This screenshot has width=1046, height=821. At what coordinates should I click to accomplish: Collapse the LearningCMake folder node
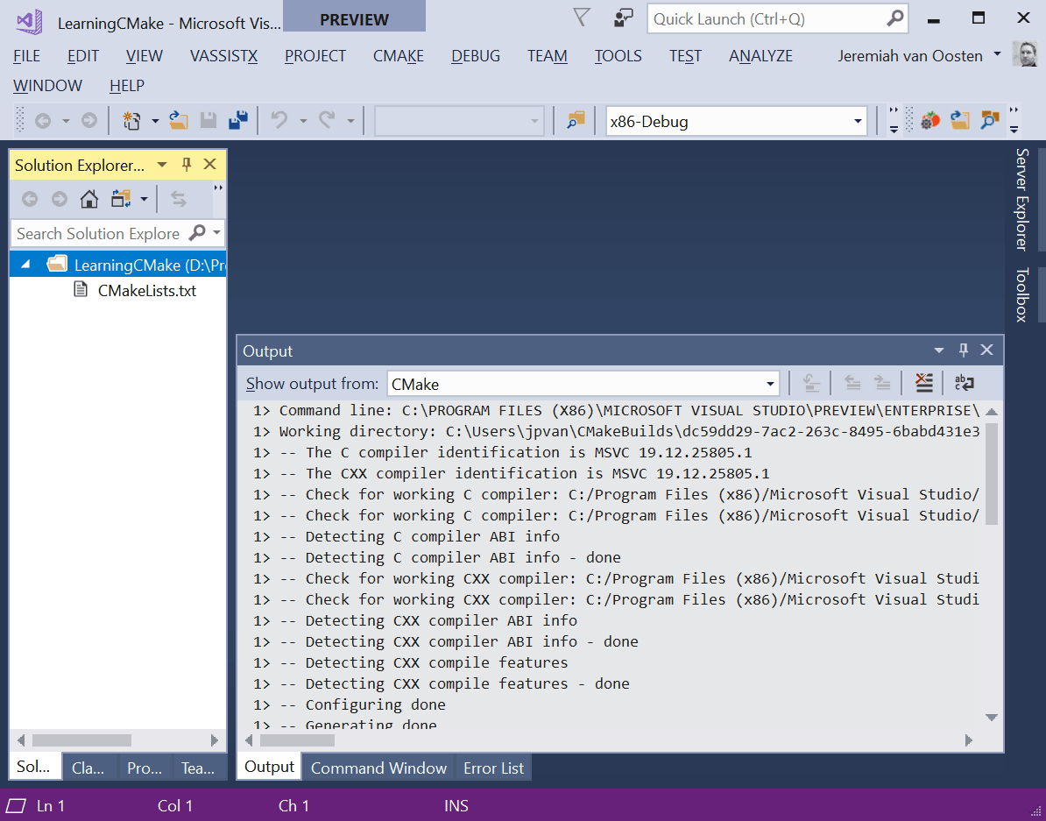coord(25,265)
